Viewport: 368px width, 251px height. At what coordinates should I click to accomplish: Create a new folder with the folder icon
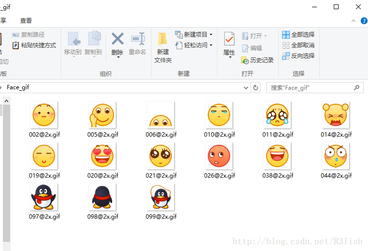[x=163, y=39]
